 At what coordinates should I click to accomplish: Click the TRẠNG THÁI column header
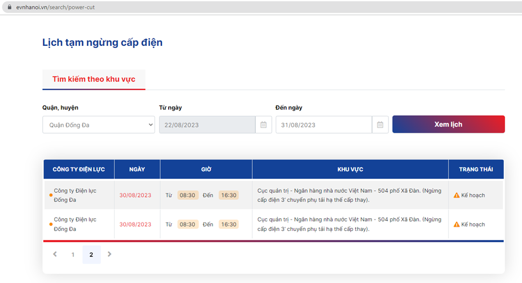click(x=476, y=169)
